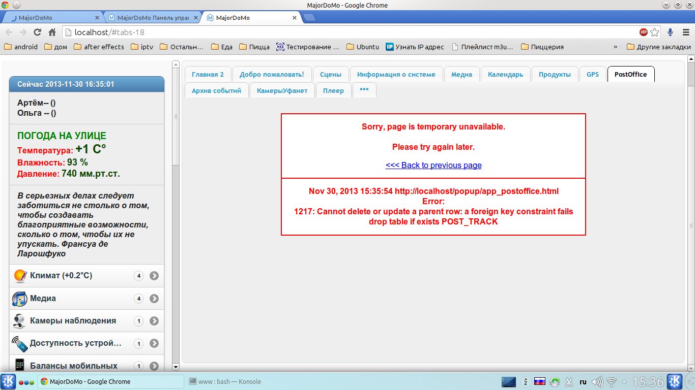Expand the Климат section arrow

pyautogui.click(x=154, y=276)
